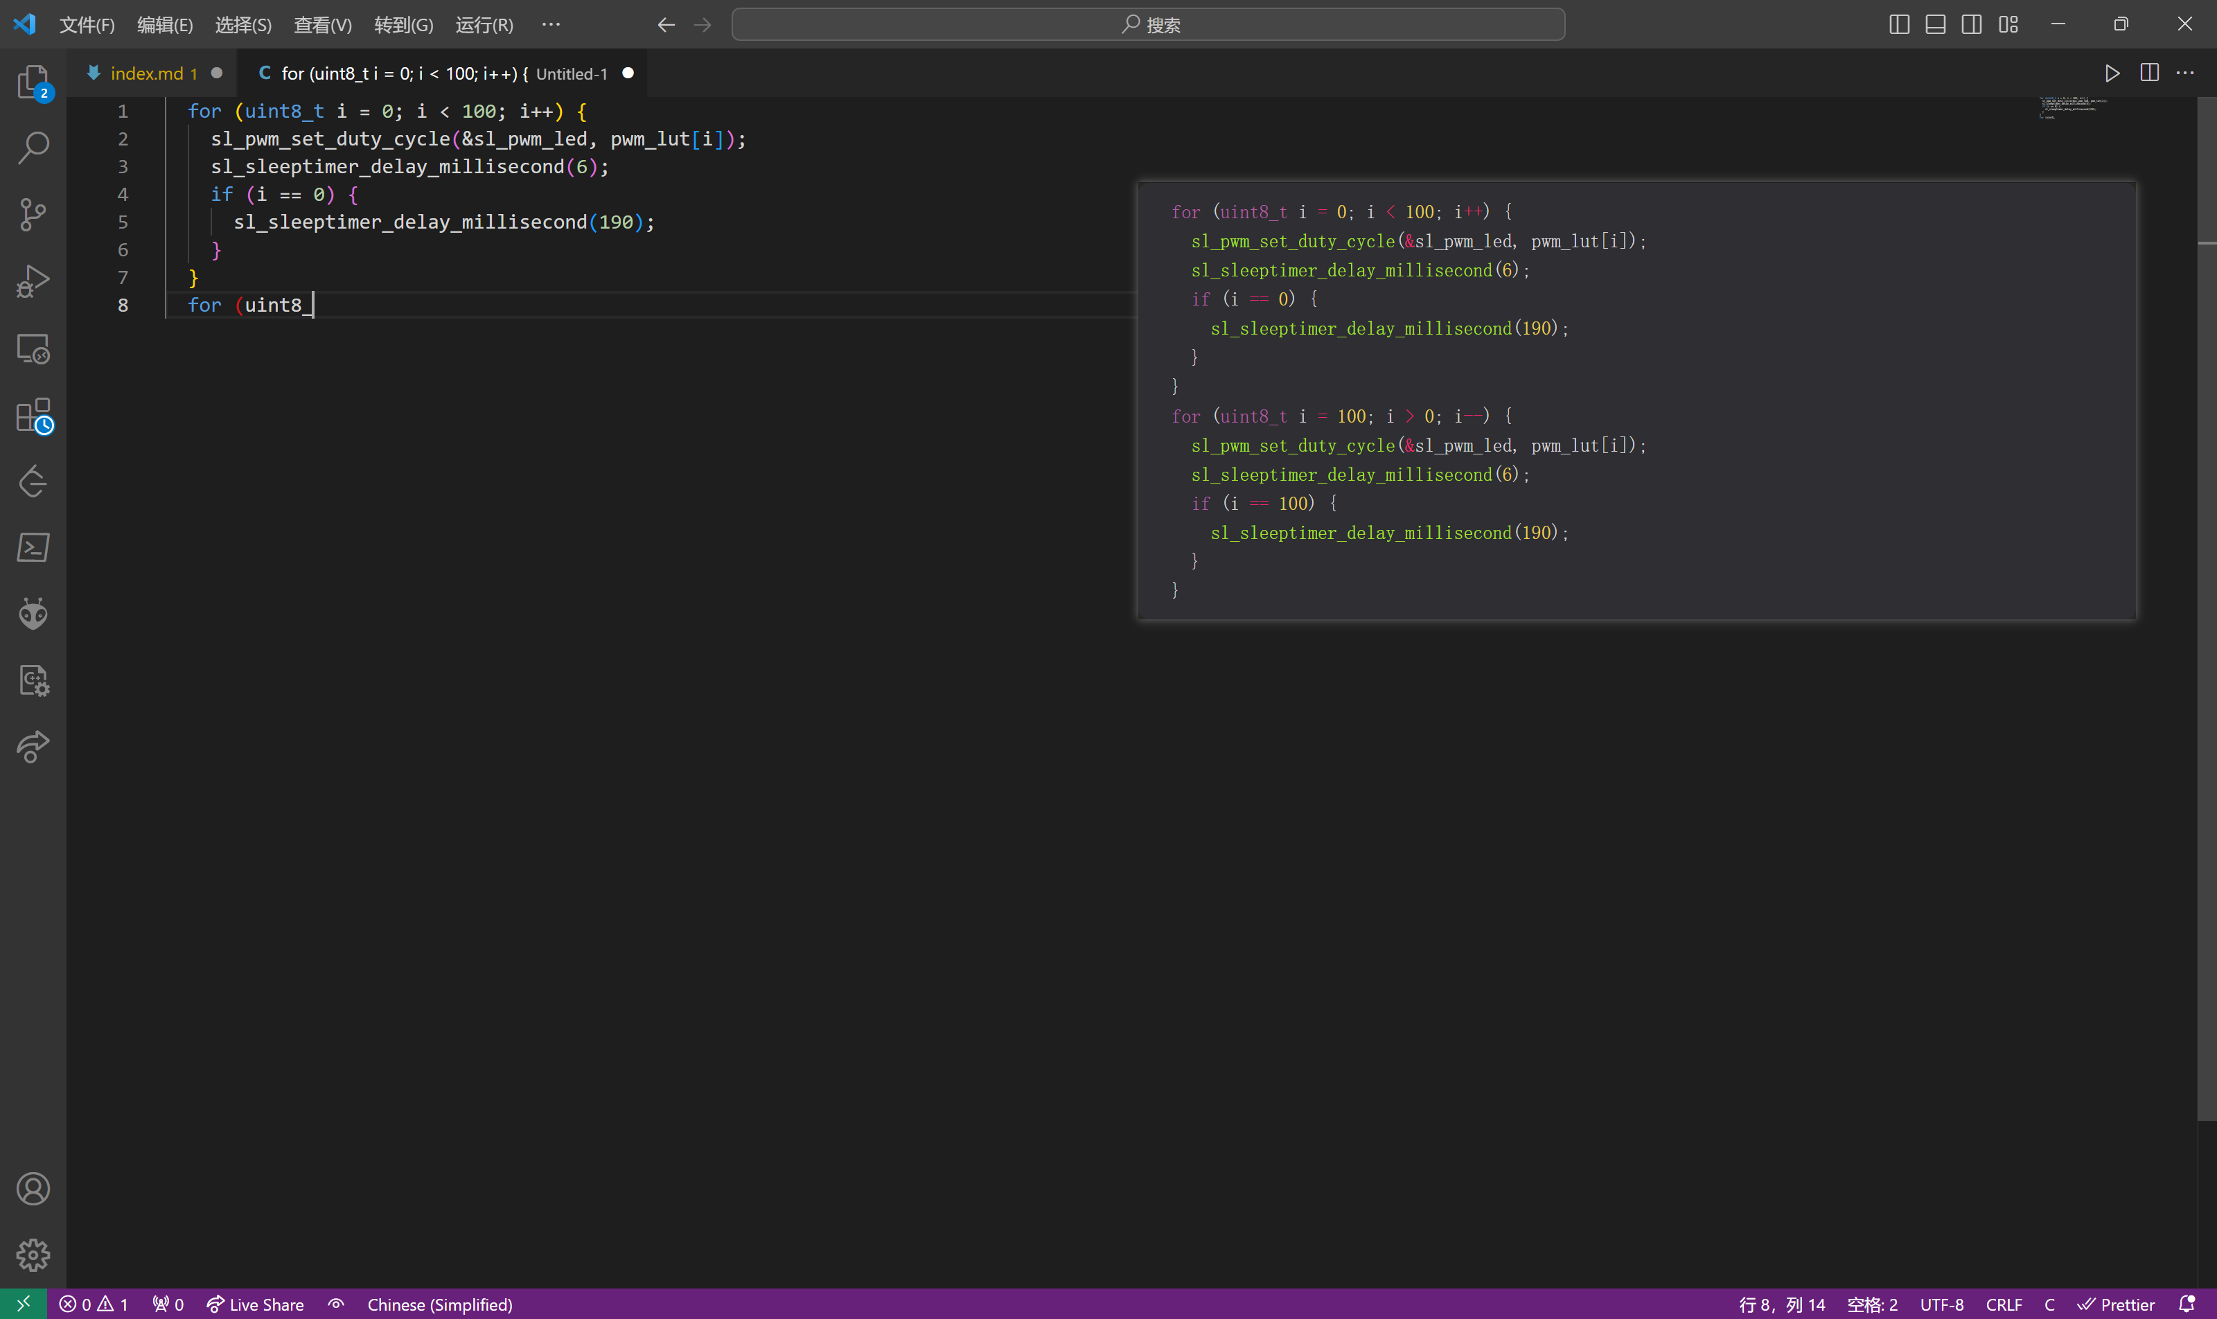
Task: Click the eye icon in the status bar
Action: click(335, 1304)
